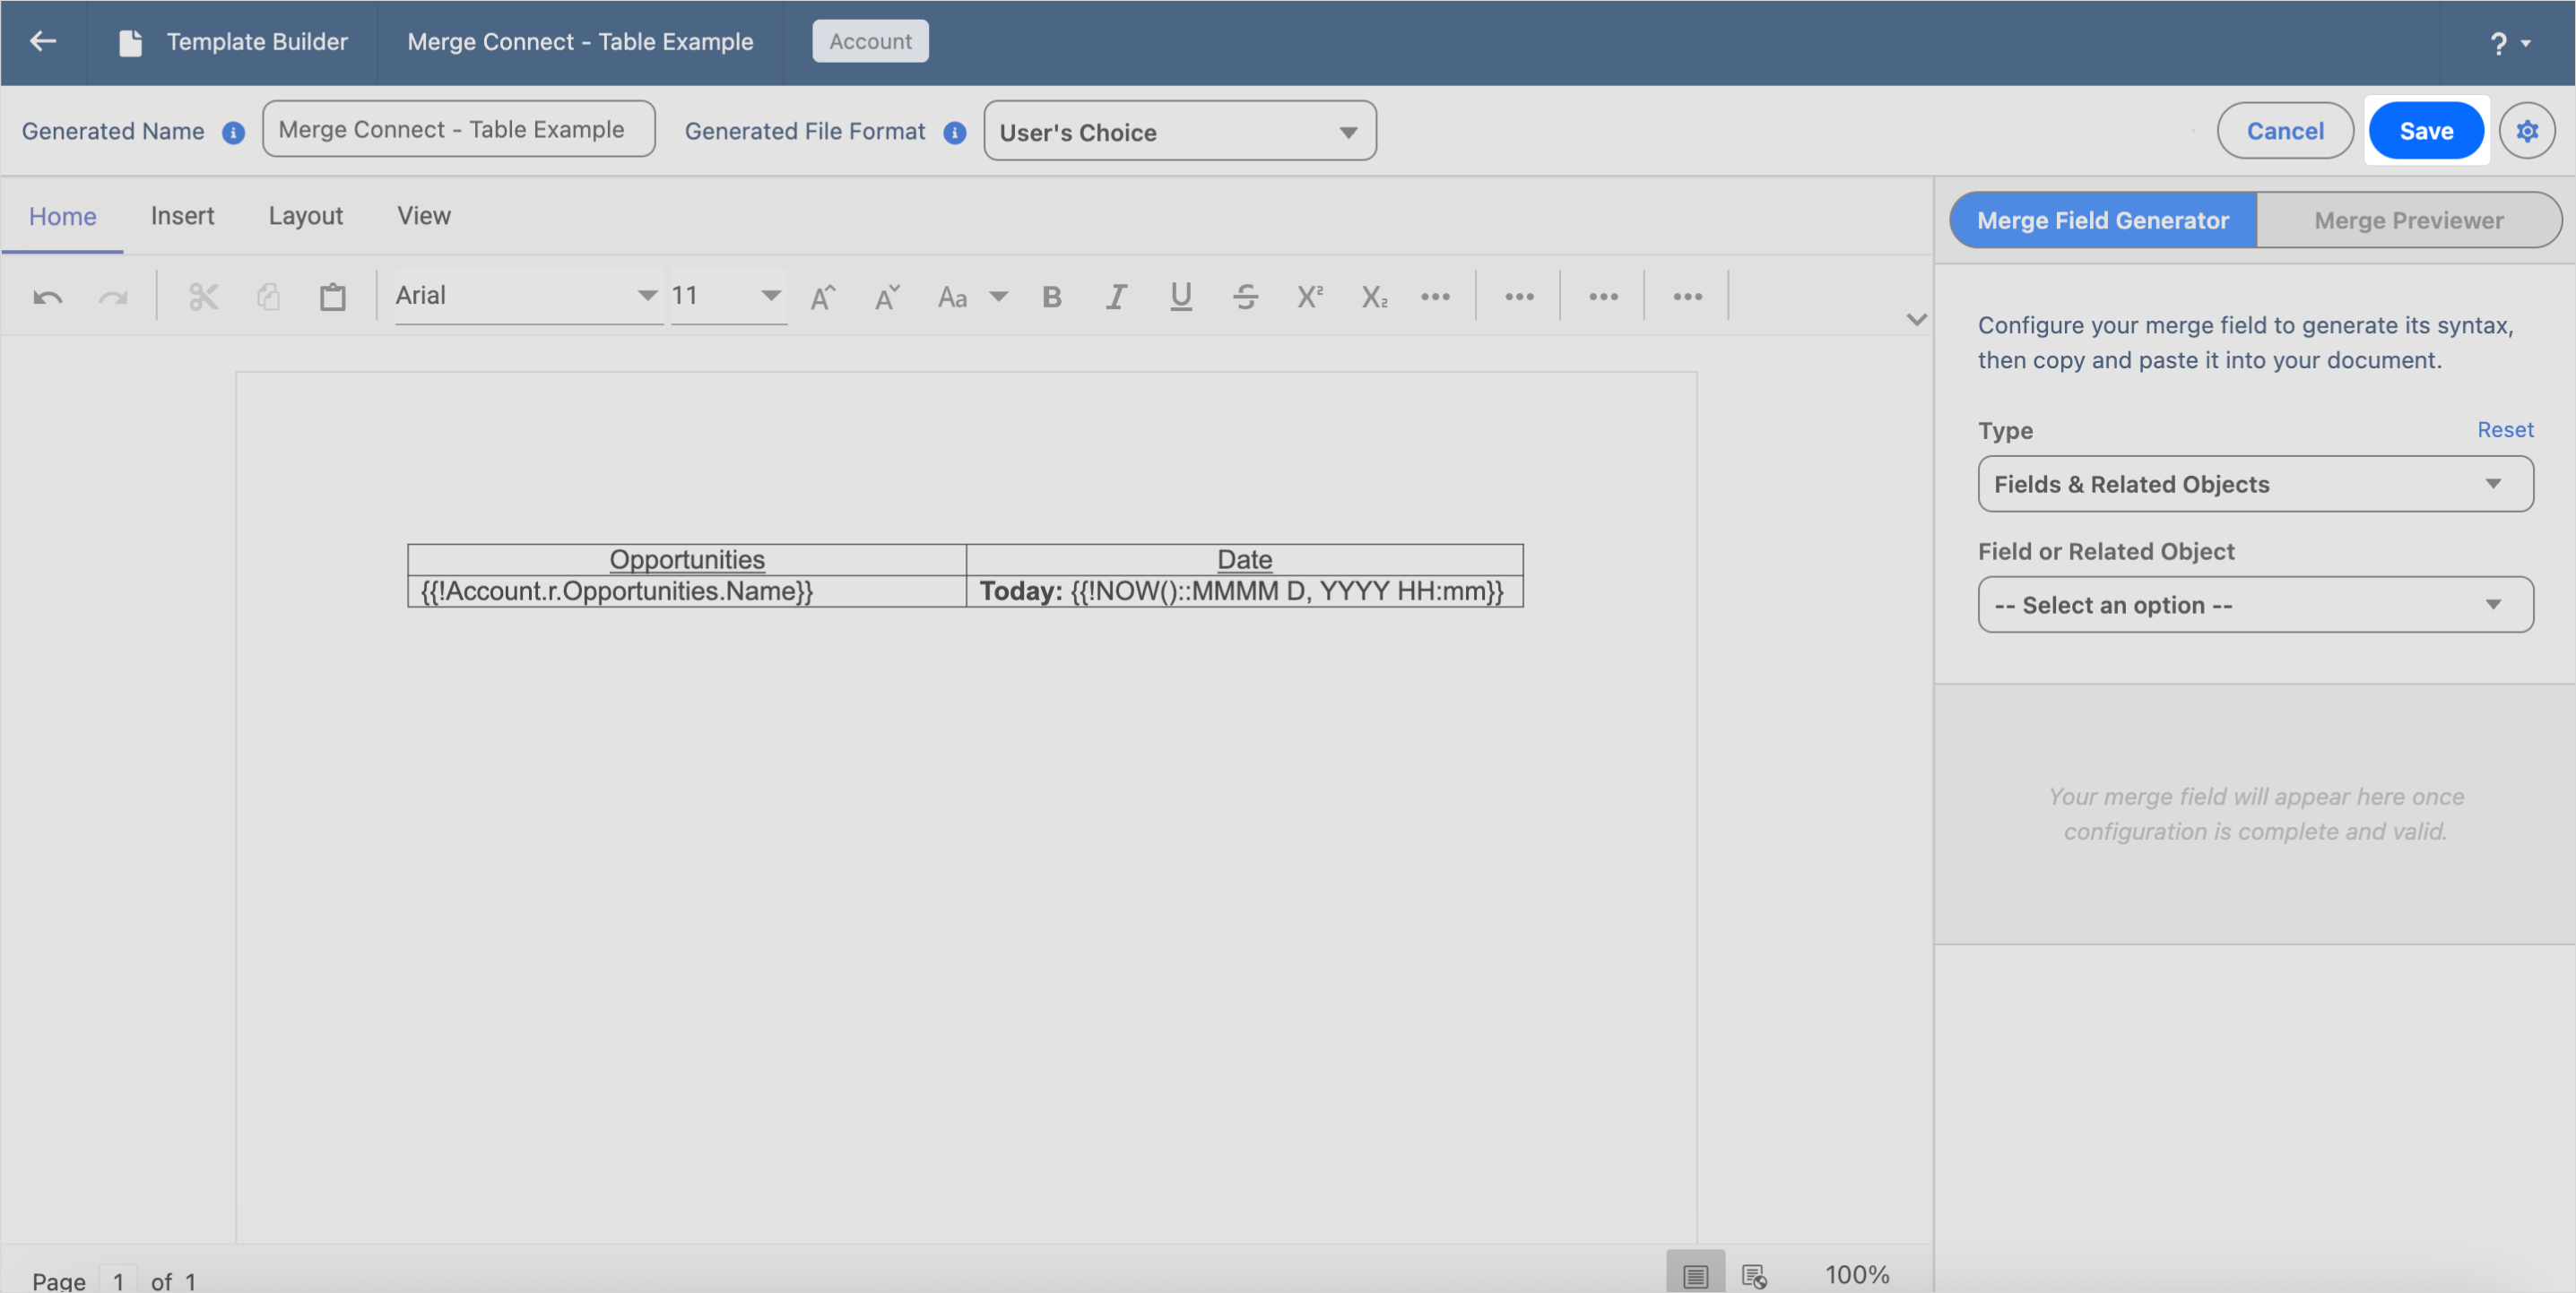
Task: Click the Reset link
Action: pos(2505,430)
